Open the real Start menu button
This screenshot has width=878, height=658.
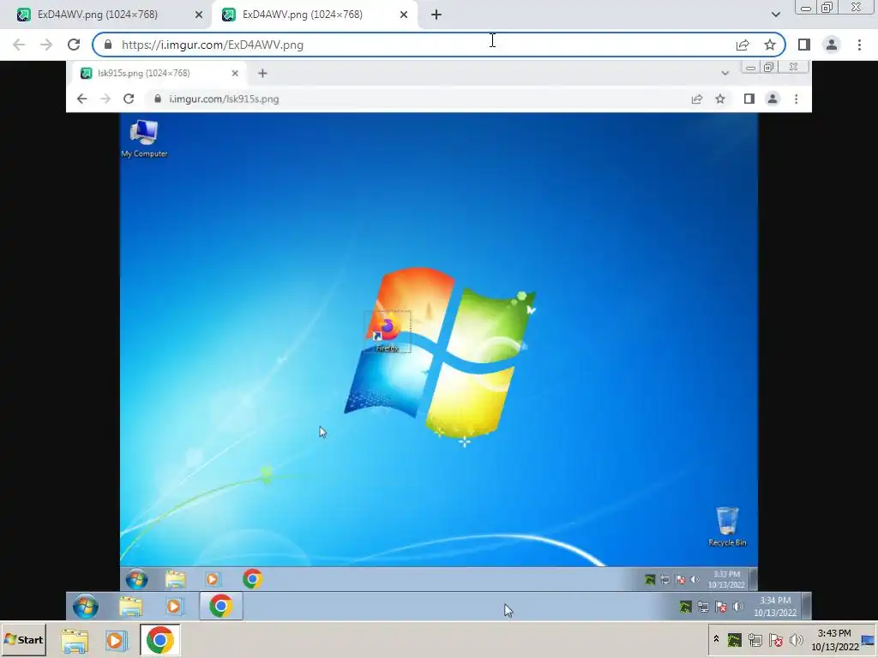pos(23,640)
